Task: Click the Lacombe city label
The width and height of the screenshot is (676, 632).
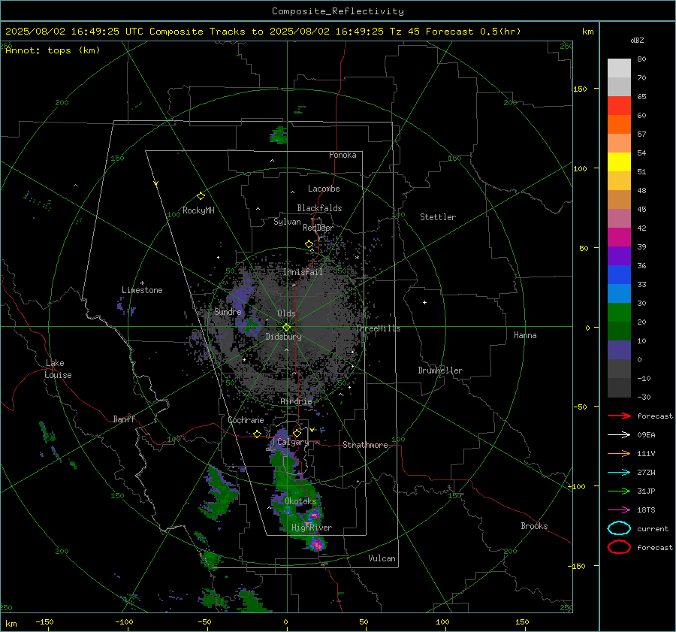Action: click(324, 189)
